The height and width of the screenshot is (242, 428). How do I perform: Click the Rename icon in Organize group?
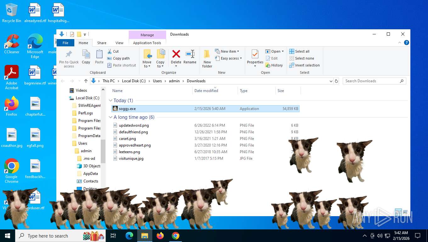coord(190,54)
